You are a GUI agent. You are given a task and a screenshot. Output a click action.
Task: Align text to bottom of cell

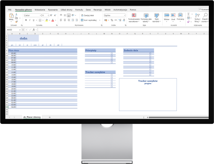click(68, 15)
